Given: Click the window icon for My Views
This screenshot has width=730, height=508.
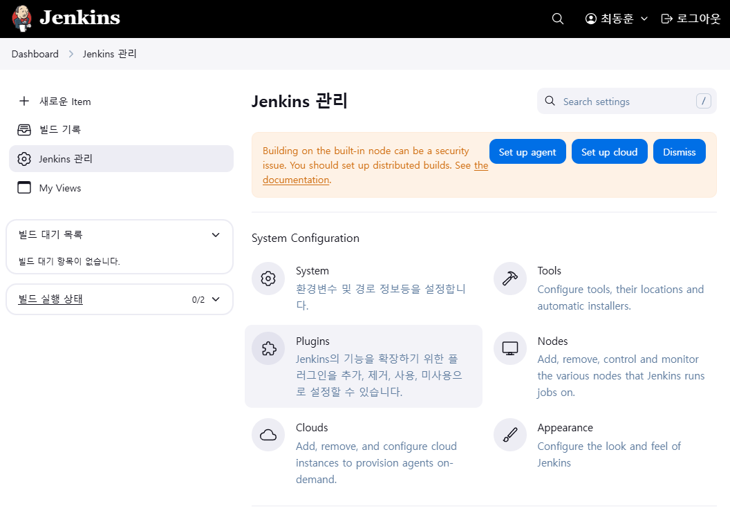Looking at the screenshot, I should pos(24,187).
